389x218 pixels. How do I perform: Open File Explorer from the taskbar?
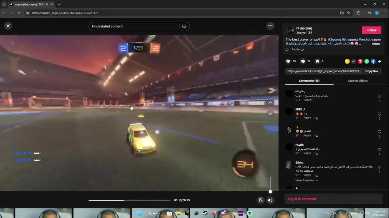click(x=178, y=213)
